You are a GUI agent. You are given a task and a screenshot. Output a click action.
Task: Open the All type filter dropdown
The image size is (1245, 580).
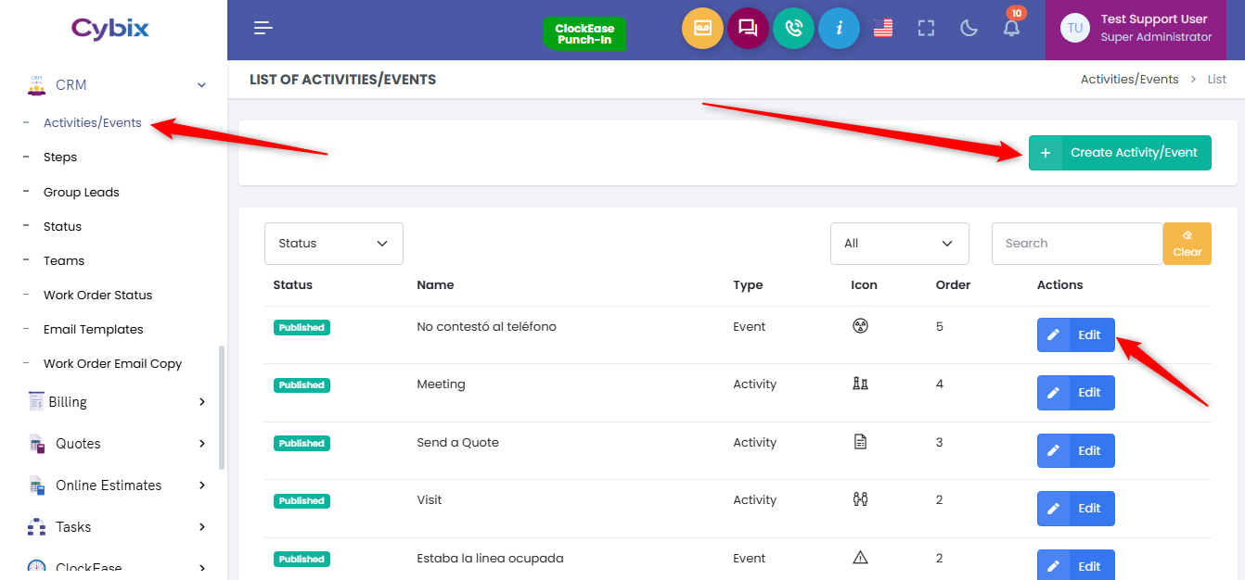coord(900,244)
